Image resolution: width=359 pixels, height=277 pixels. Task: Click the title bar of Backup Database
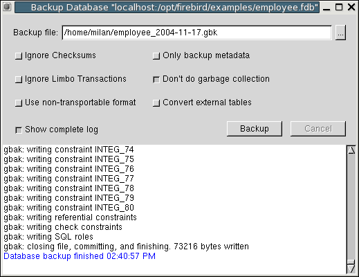167,7
